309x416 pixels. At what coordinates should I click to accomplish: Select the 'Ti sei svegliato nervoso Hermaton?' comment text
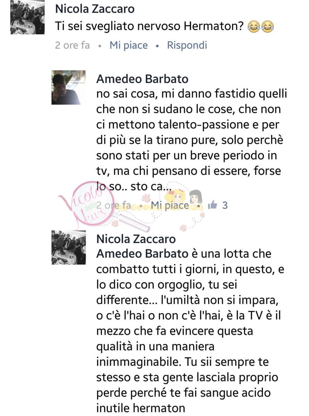pyautogui.click(x=150, y=27)
